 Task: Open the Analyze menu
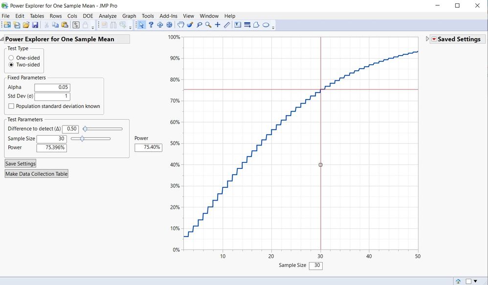pos(108,16)
